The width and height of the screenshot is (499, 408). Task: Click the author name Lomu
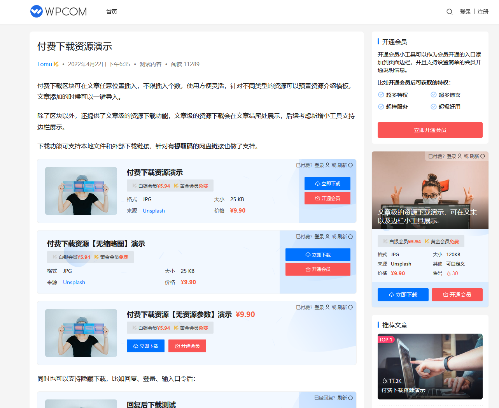(44, 64)
